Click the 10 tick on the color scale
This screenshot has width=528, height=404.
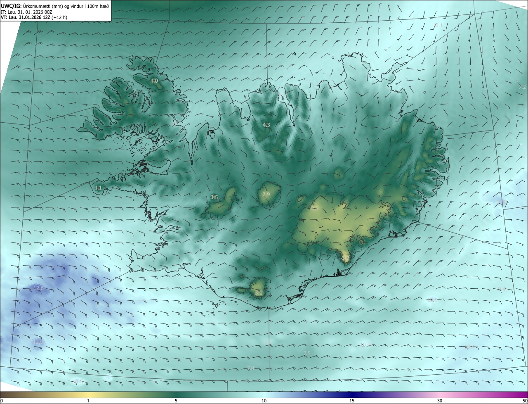264,401
